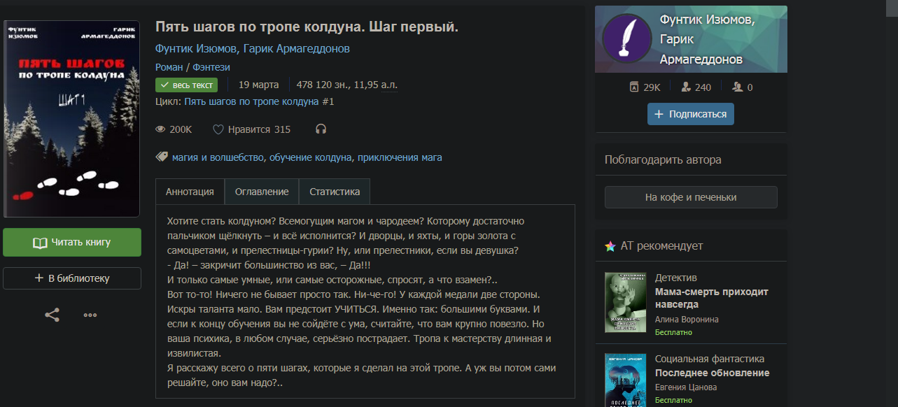Click the author avatar feather icon
Image resolution: width=898 pixels, height=407 pixels.
pos(627,38)
